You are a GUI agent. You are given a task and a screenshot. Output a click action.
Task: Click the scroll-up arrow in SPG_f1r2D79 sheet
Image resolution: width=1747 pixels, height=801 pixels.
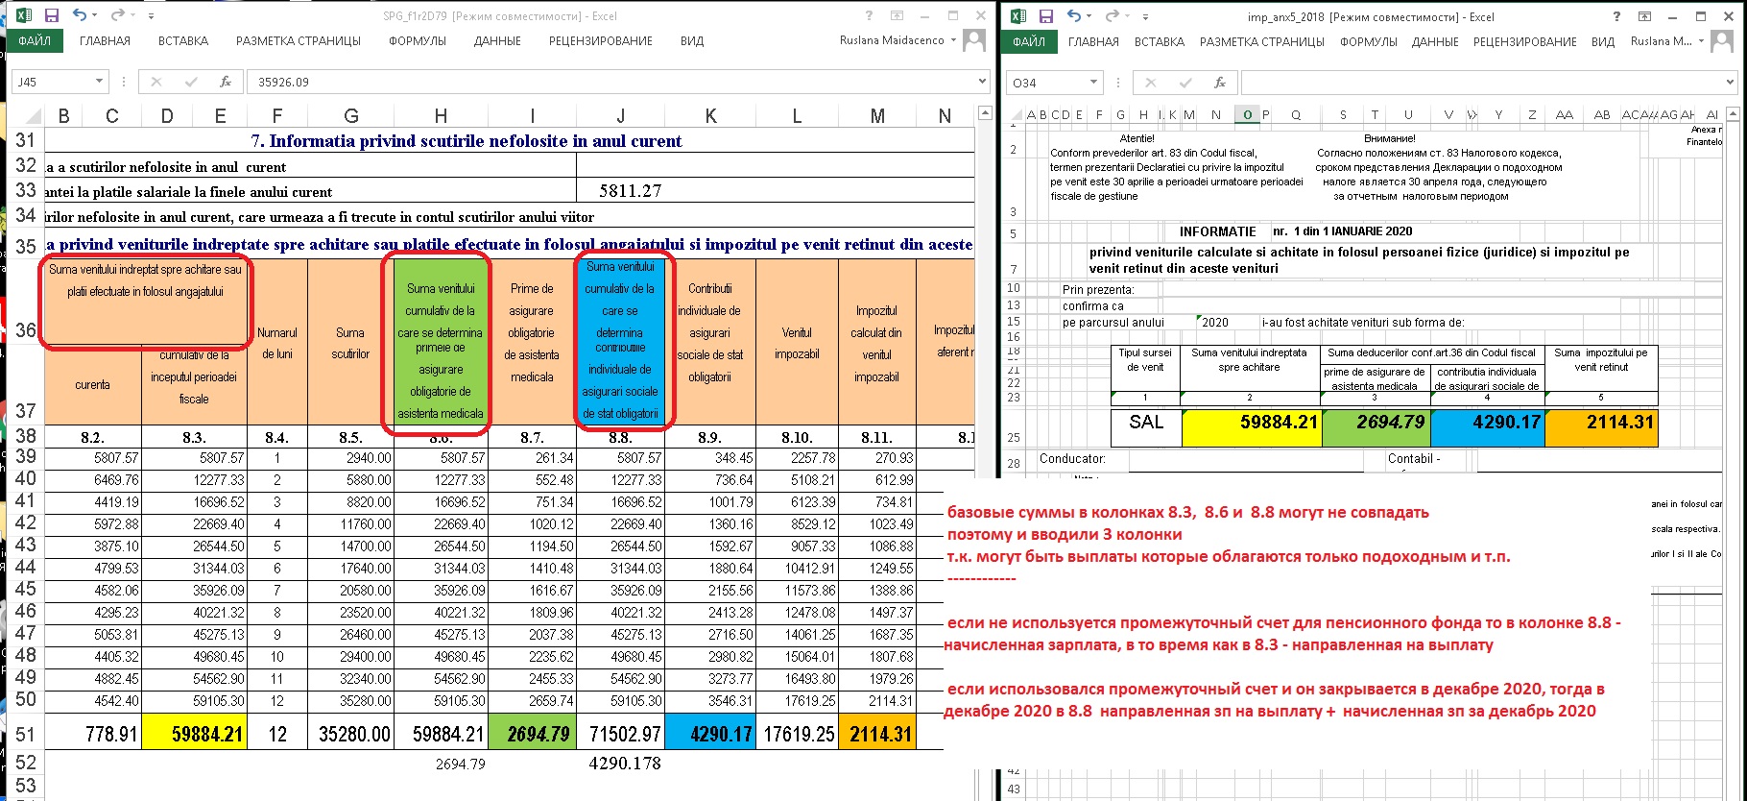tap(984, 113)
